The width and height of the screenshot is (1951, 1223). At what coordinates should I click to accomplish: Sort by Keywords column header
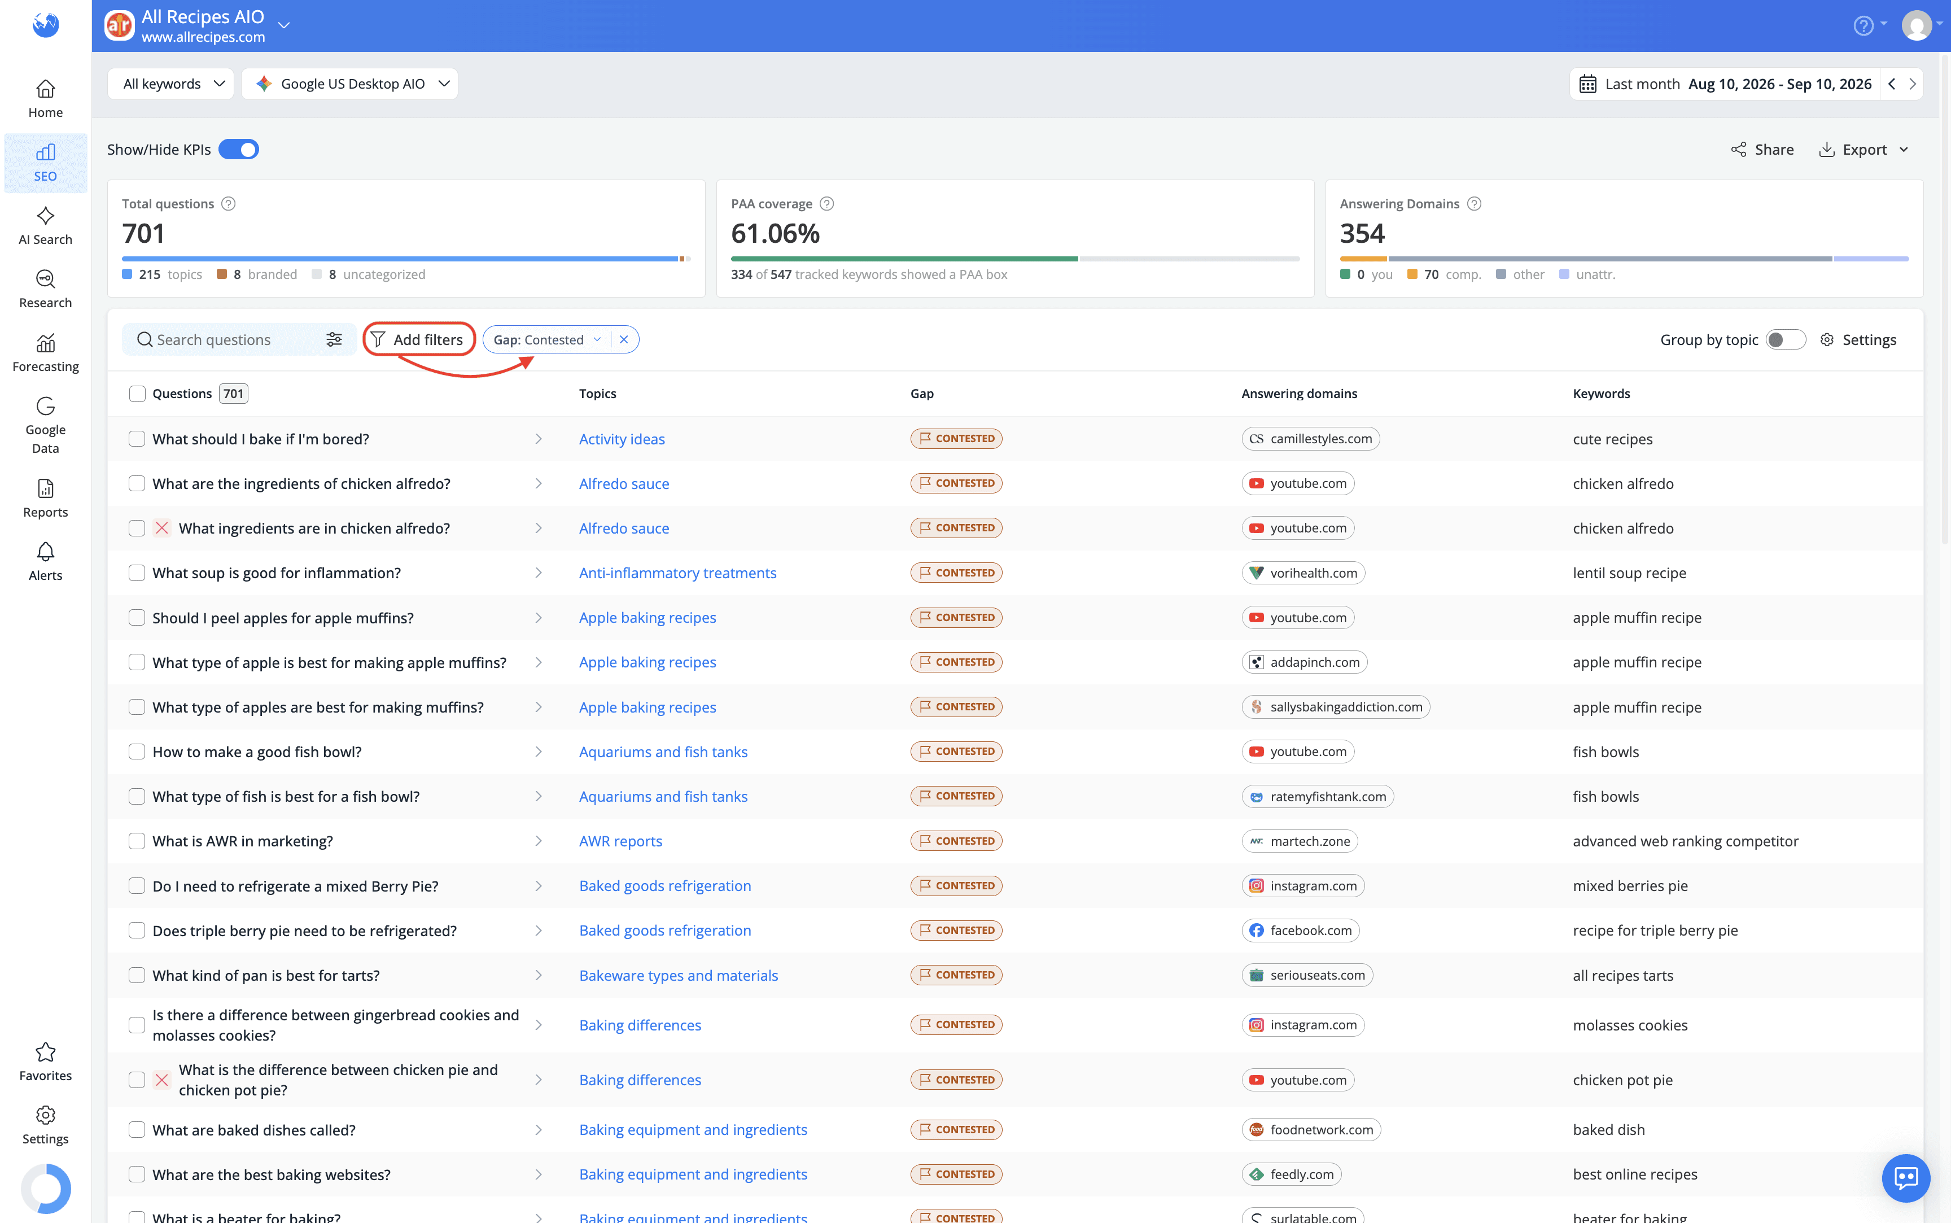click(x=1601, y=394)
